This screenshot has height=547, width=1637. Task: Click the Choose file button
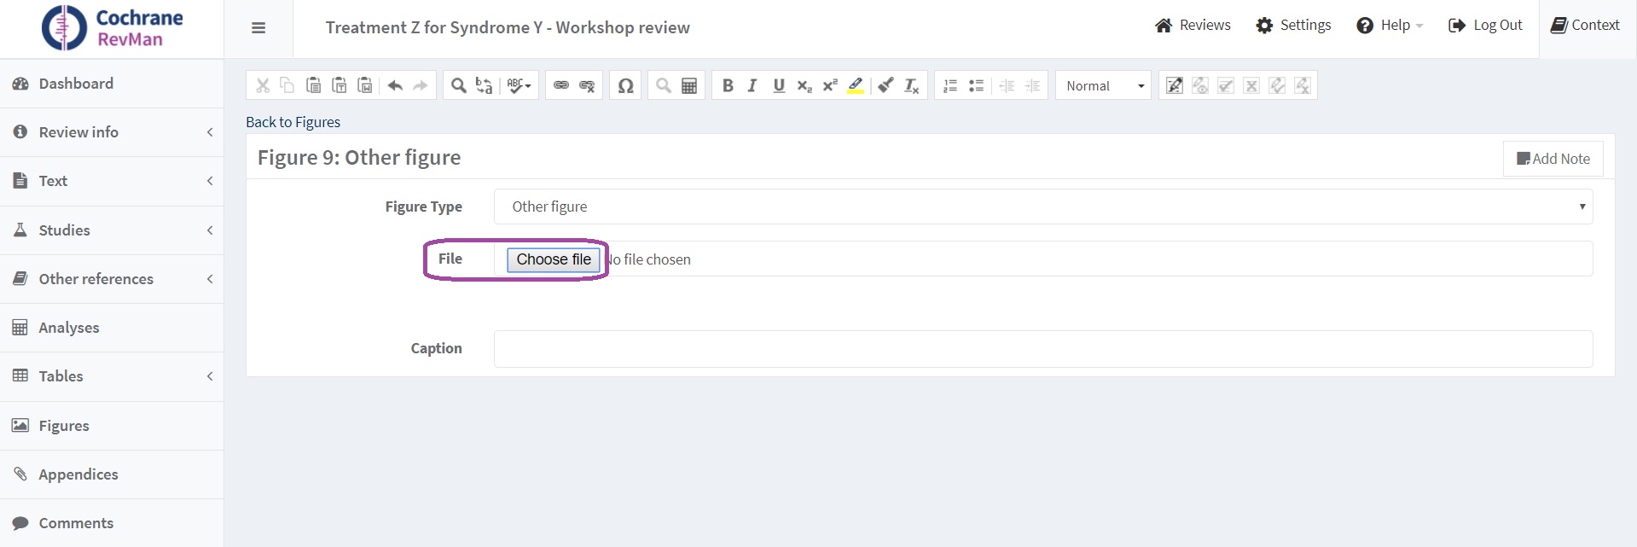click(554, 259)
